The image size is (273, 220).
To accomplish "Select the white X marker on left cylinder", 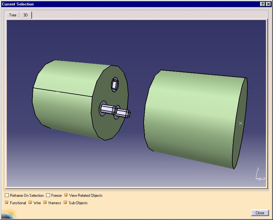I will 58,93.
